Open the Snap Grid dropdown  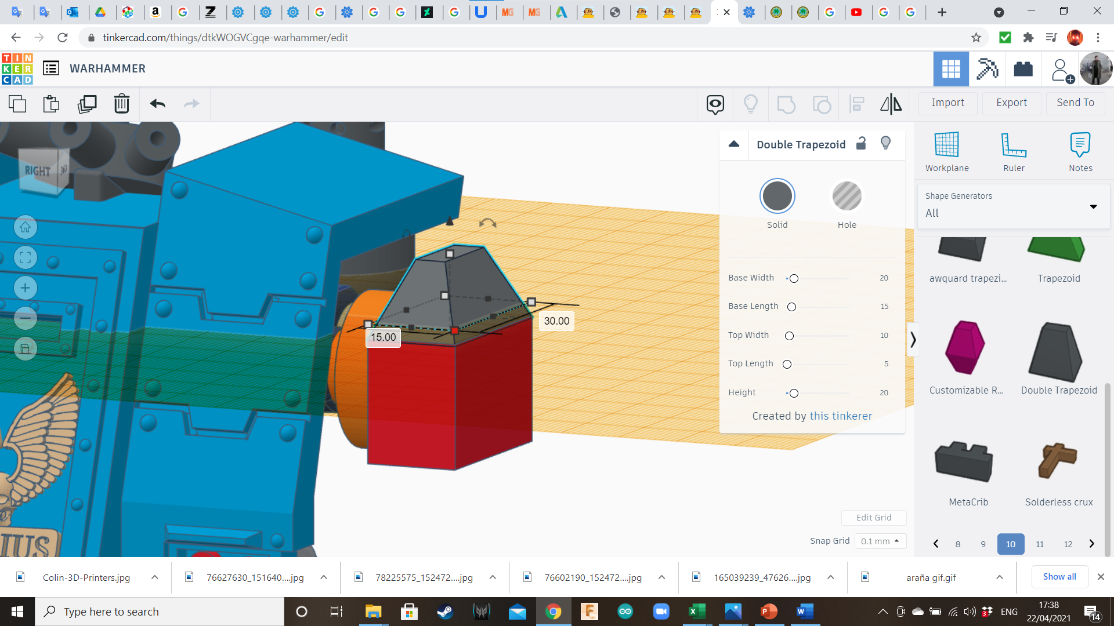(x=880, y=541)
